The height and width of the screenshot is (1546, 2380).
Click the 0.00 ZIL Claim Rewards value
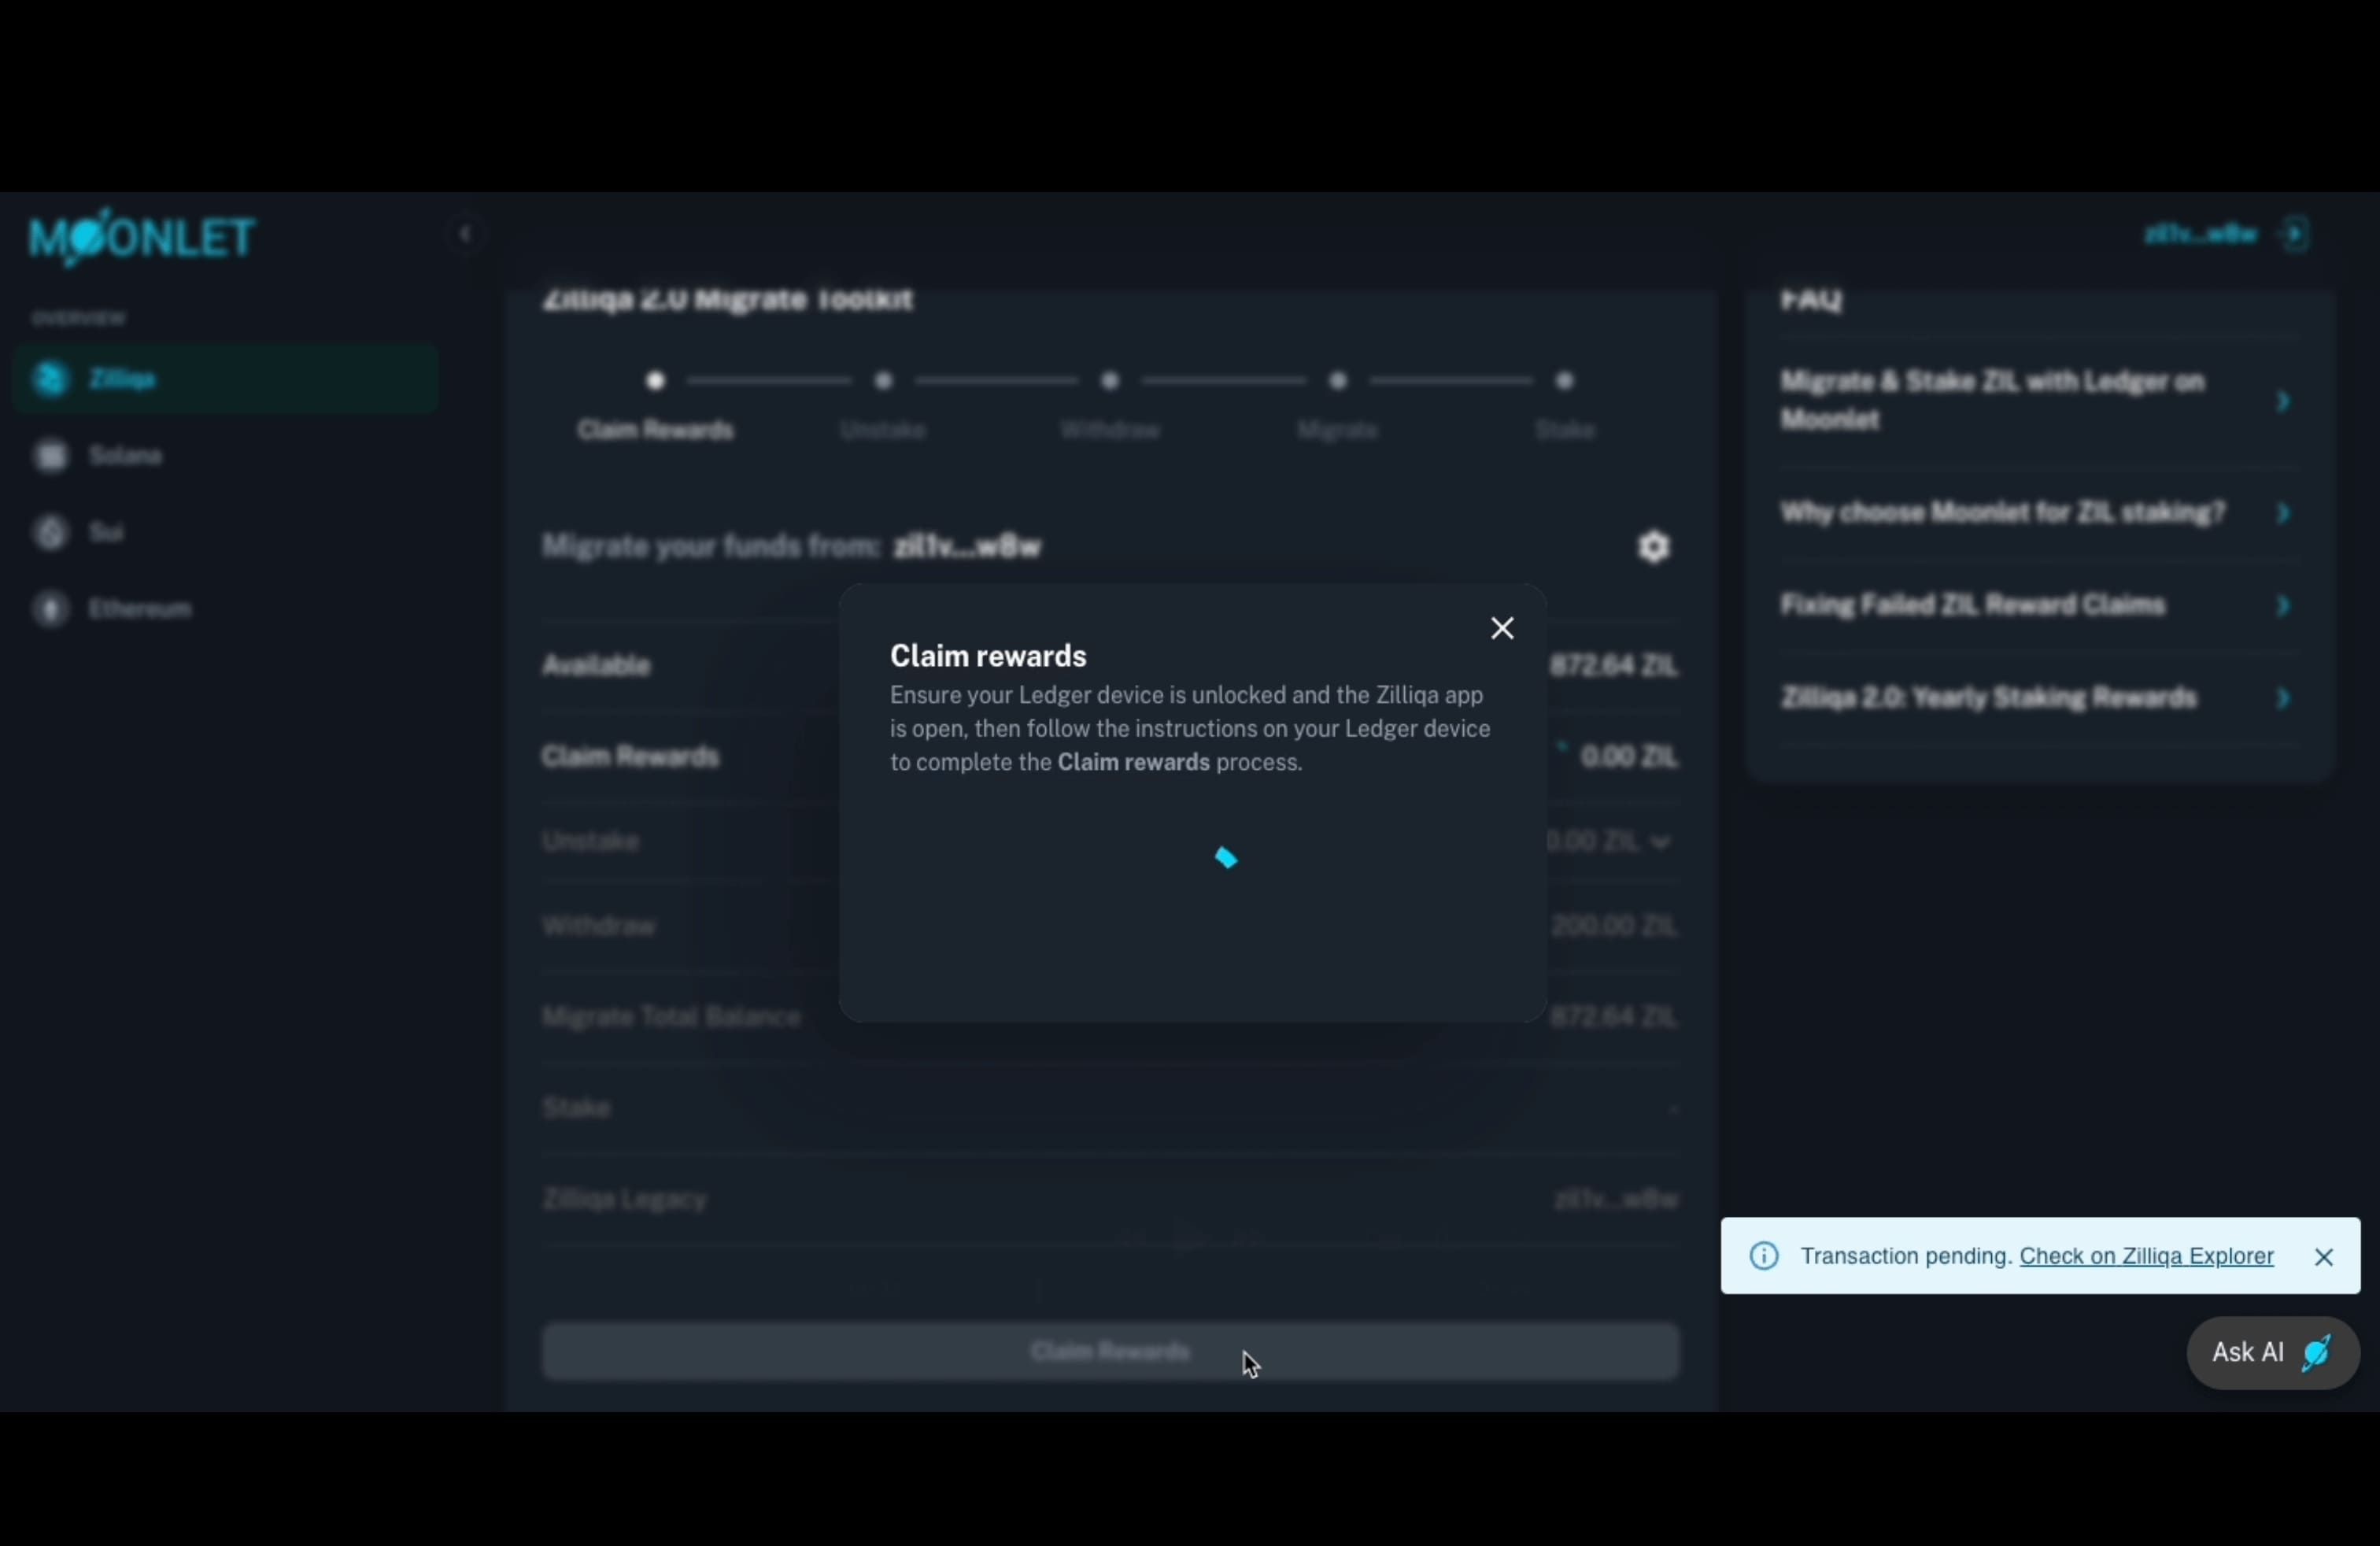click(1628, 757)
